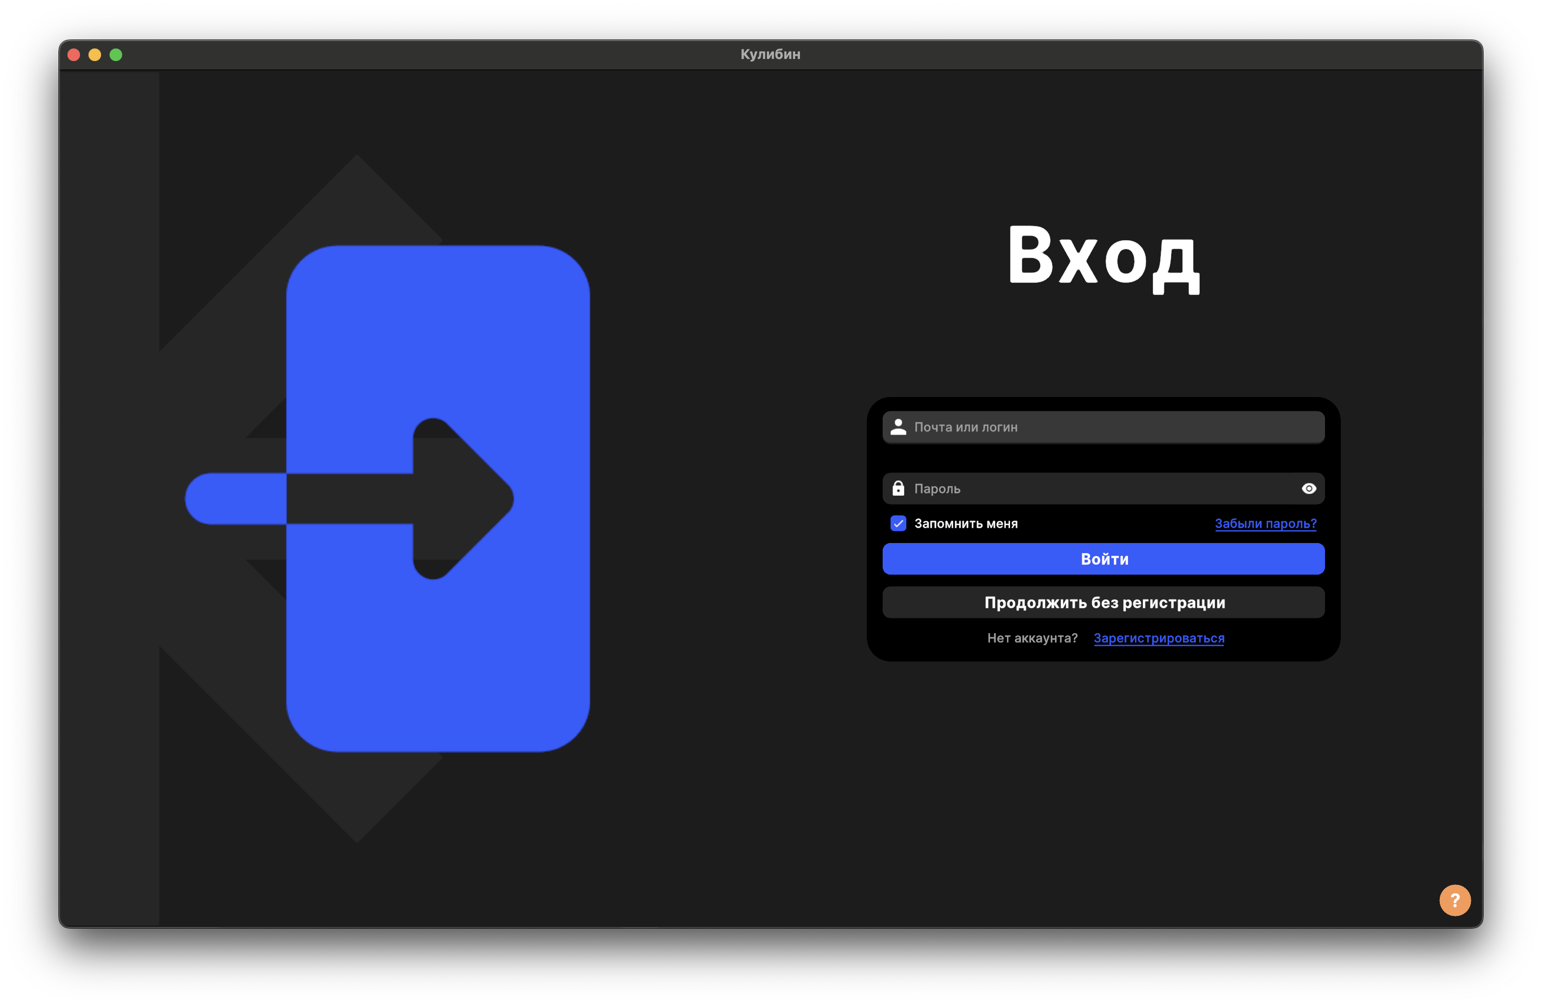Uncheck the 'Запомнить меня' checkbox

[x=898, y=524]
